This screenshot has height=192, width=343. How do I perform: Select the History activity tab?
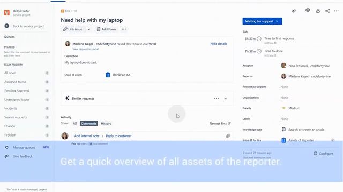pos(106,123)
